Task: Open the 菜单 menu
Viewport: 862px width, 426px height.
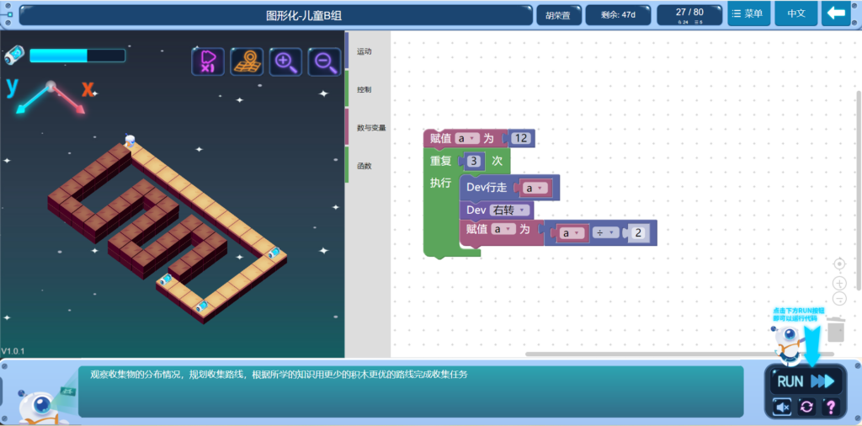Action: pyautogui.click(x=748, y=13)
